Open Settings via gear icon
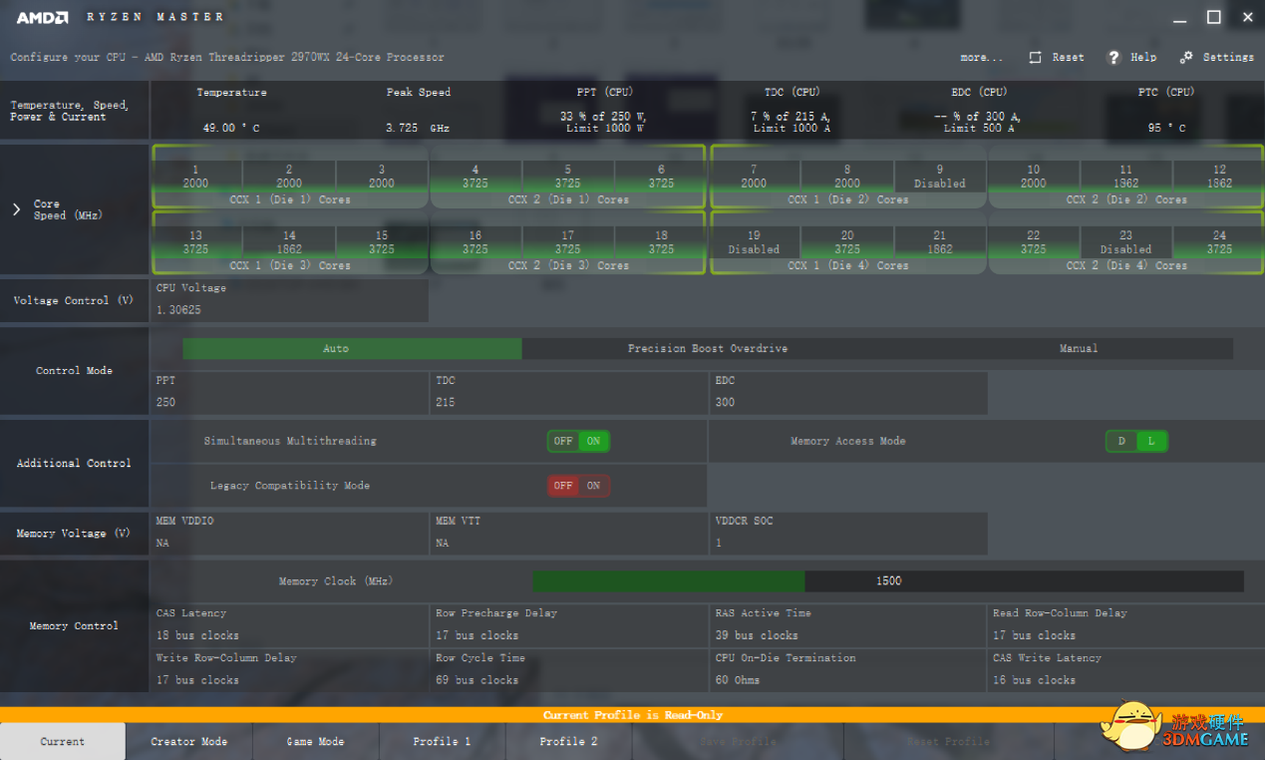 click(1186, 57)
